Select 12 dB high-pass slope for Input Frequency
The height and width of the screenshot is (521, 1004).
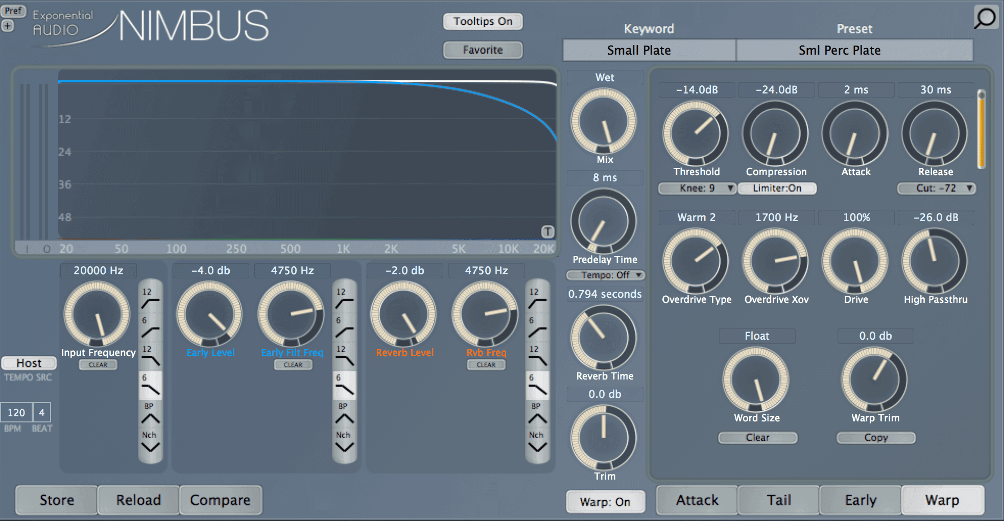click(x=150, y=299)
